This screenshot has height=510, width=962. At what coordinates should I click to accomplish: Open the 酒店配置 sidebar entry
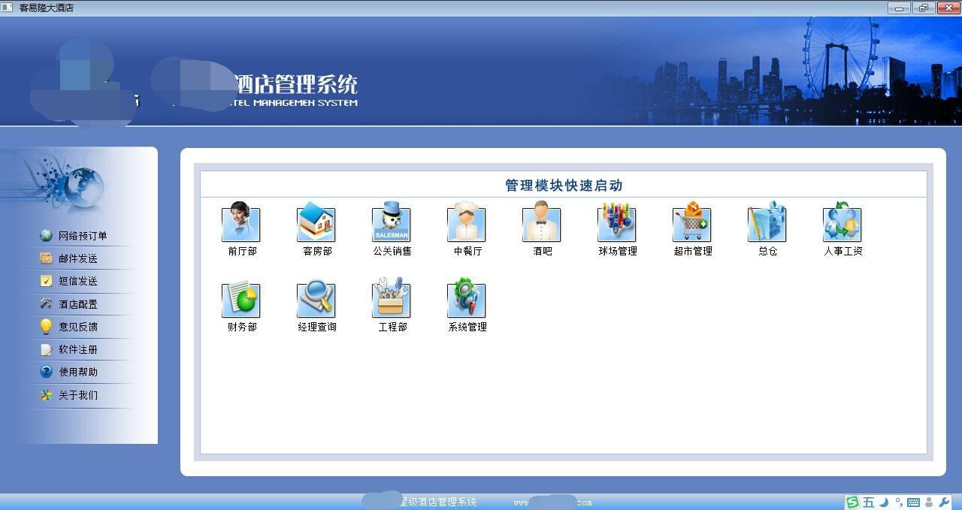(x=78, y=304)
